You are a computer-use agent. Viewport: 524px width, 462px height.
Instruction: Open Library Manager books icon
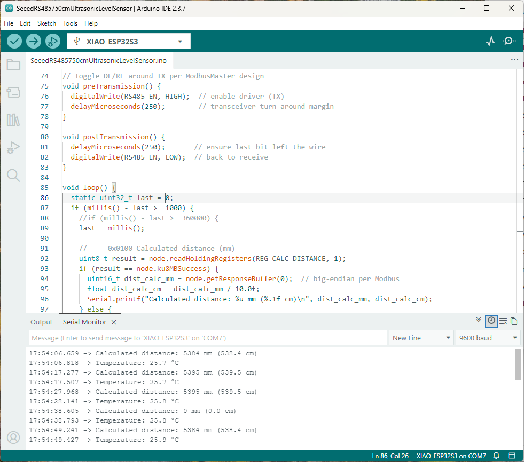13,120
